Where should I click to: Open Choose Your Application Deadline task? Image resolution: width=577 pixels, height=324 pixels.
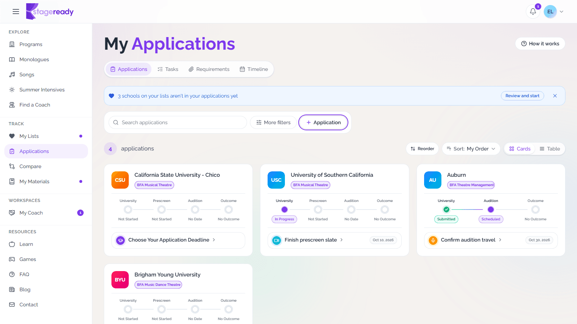click(178, 240)
